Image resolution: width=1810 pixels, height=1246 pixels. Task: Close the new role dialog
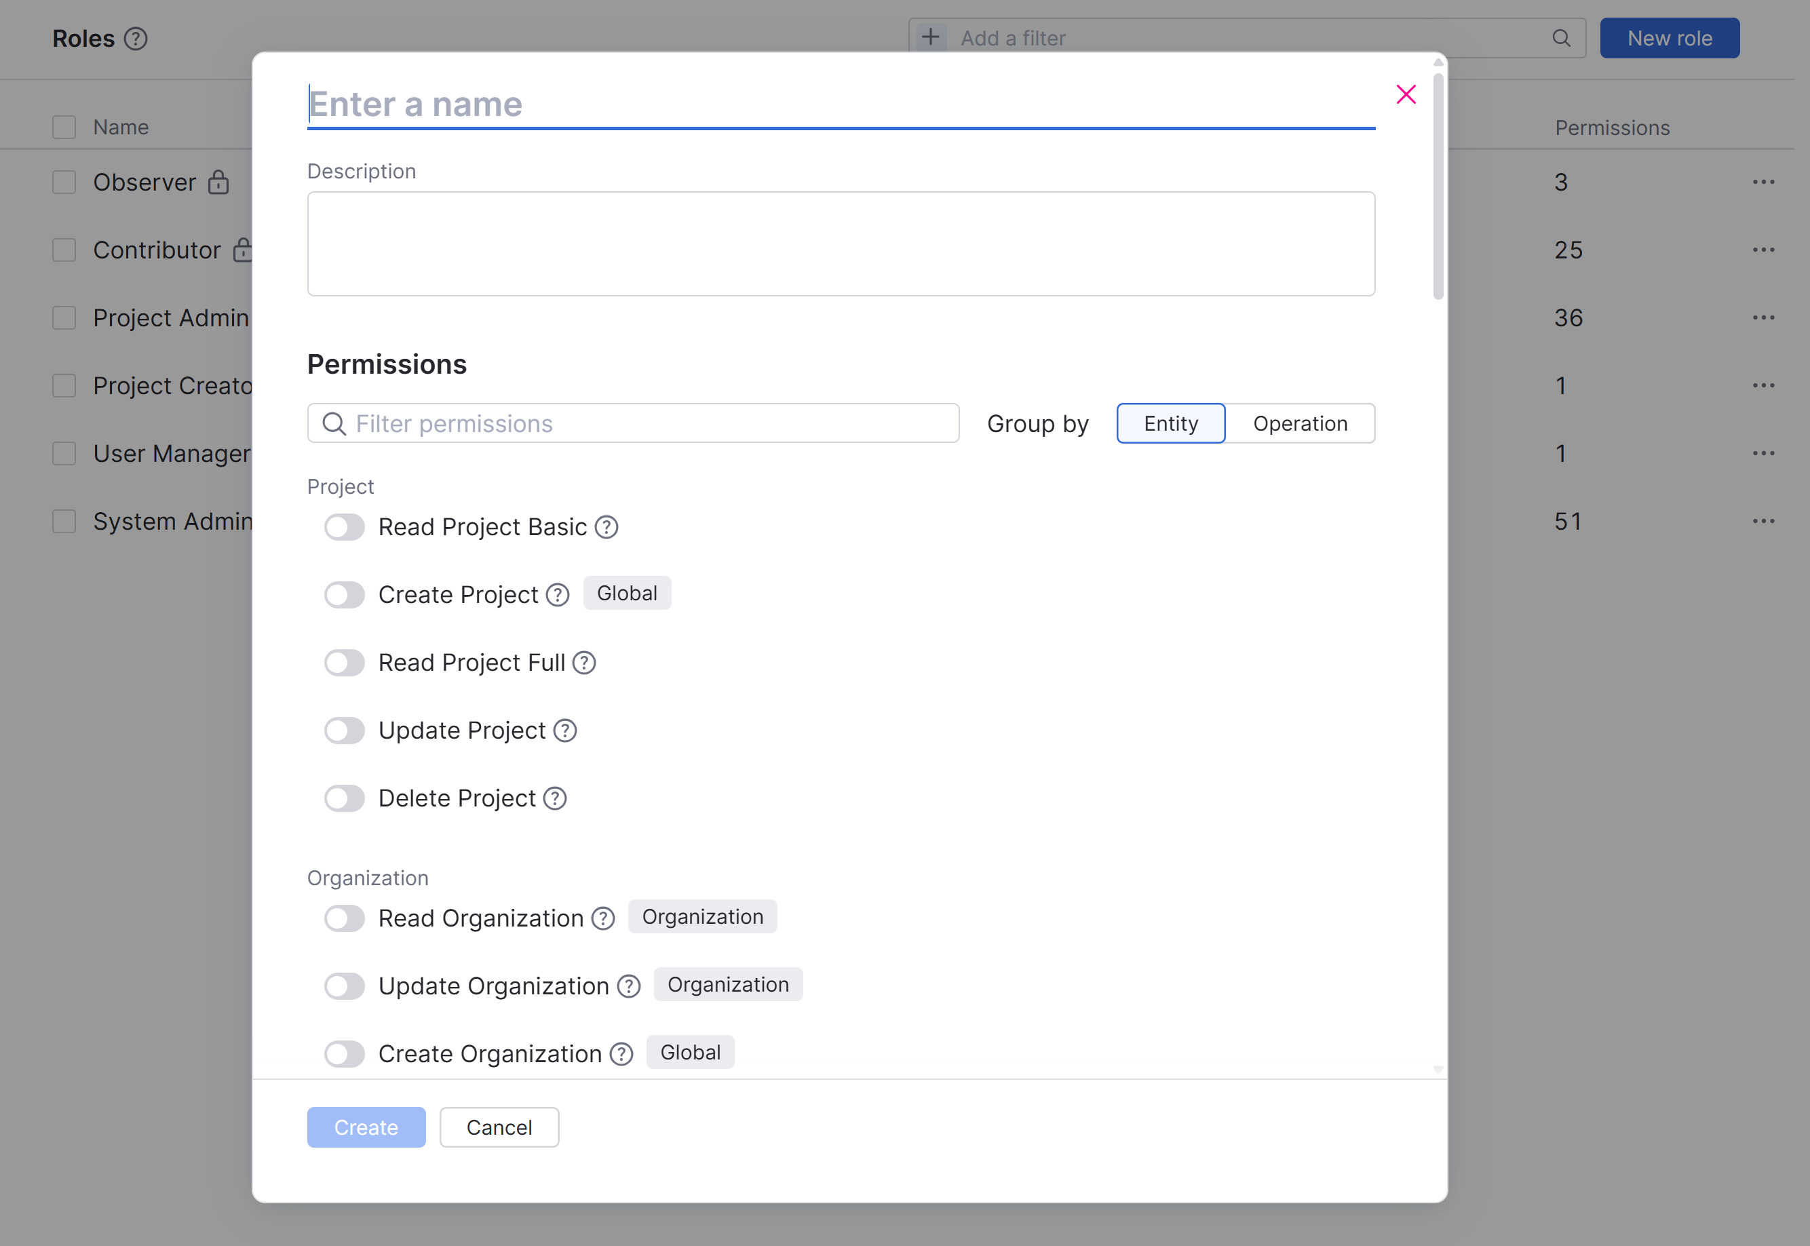point(1406,94)
